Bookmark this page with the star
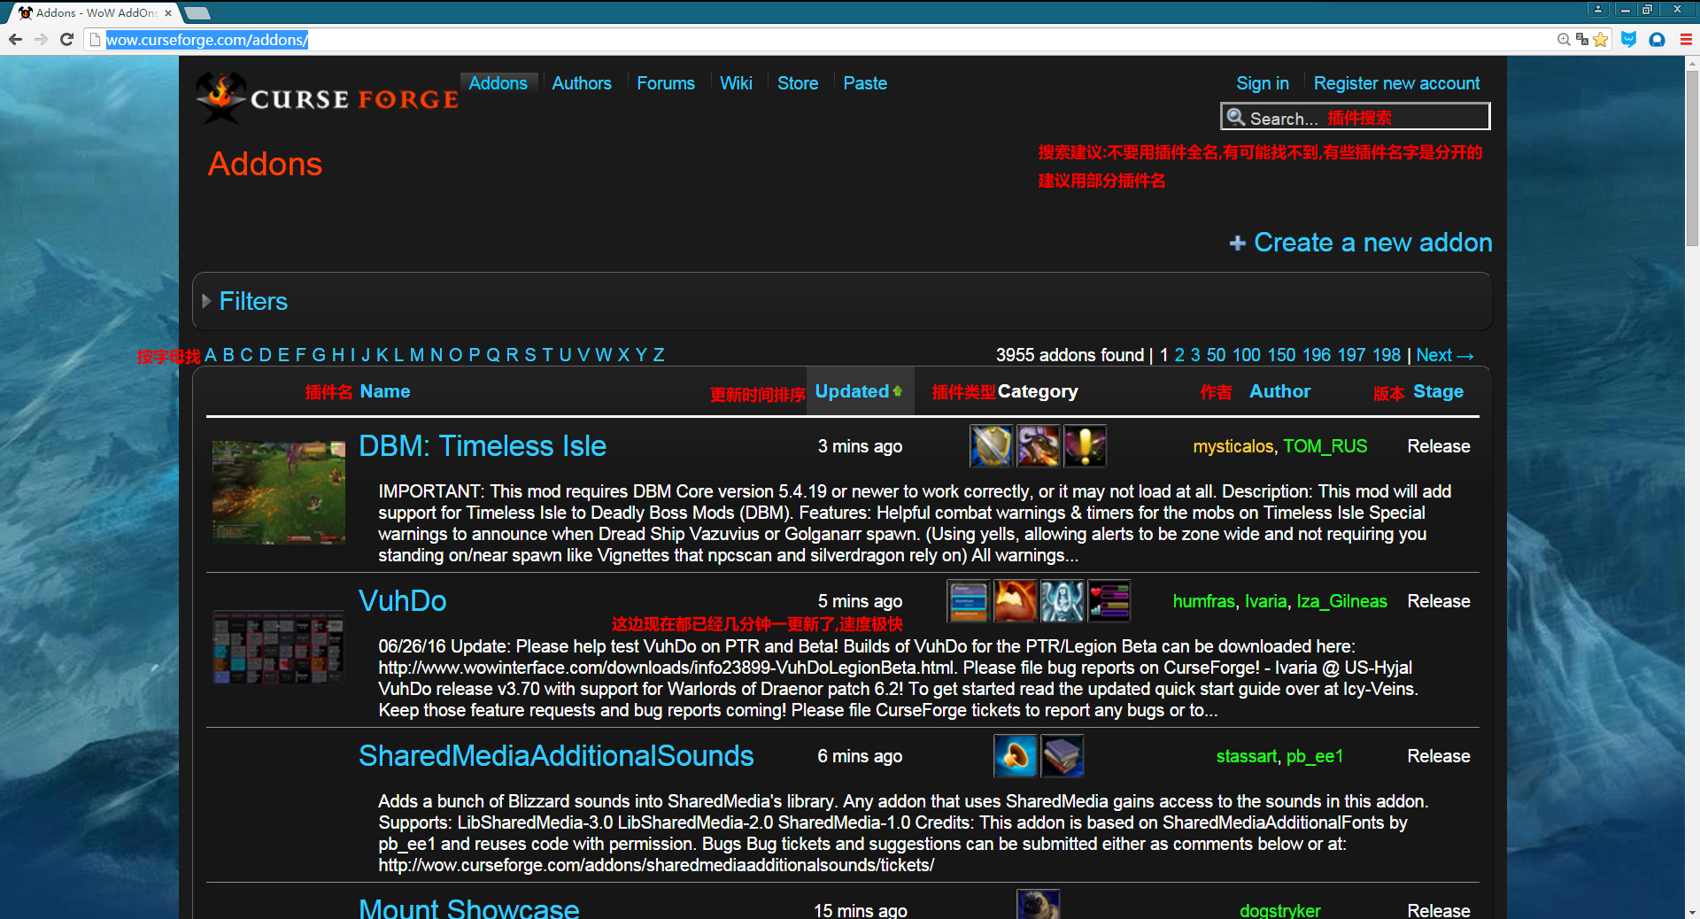Image resolution: width=1700 pixels, height=919 pixels. (x=1600, y=39)
